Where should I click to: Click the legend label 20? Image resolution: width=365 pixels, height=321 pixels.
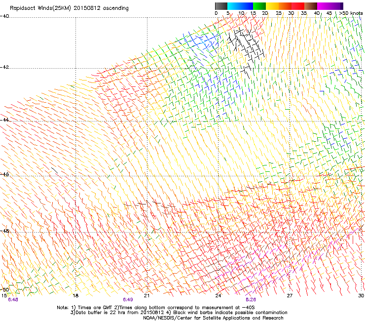tap(265, 13)
